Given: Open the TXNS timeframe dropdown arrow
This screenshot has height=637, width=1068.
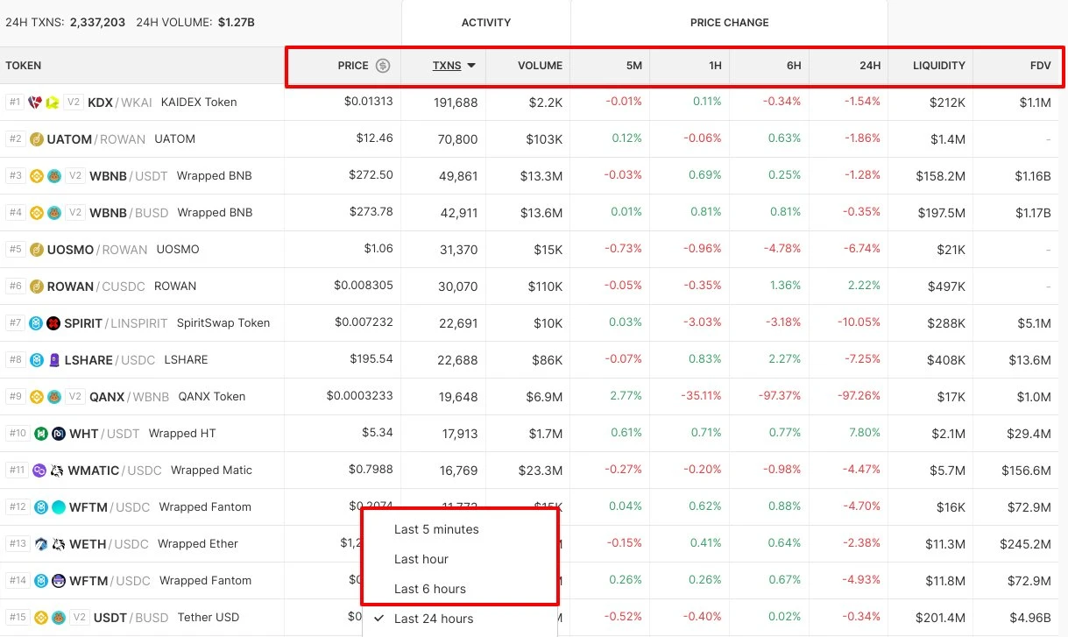Looking at the screenshot, I should [x=471, y=66].
